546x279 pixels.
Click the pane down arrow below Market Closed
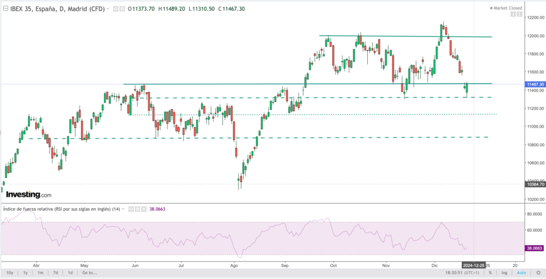point(519,15)
